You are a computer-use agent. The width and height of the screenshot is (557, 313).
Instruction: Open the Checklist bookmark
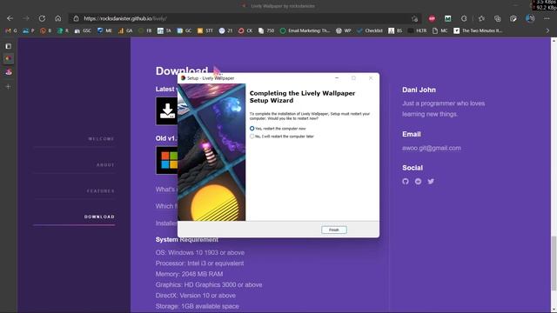pos(370,31)
